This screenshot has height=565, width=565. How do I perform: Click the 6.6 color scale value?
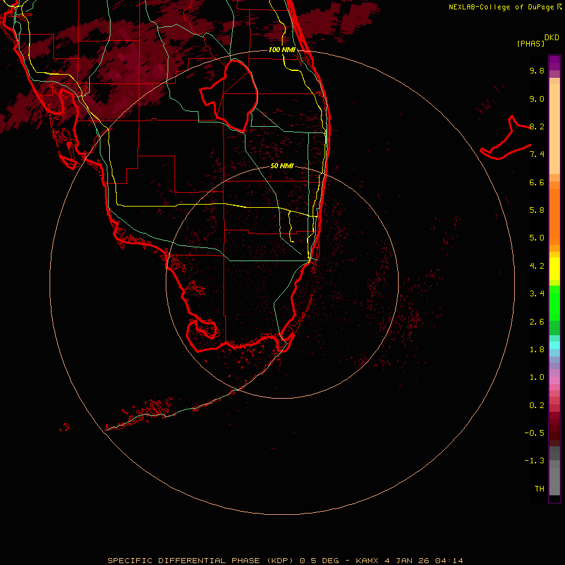537,182
